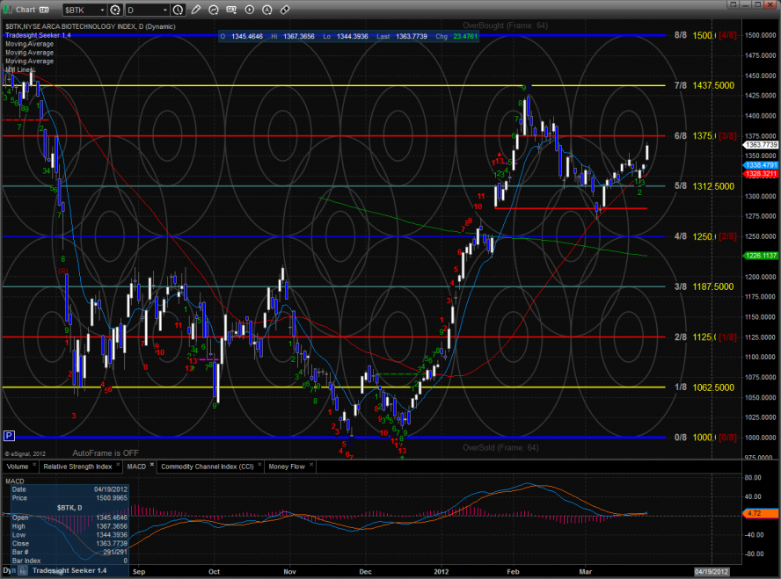Click the blue P icon on chart
This screenshot has width=781, height=579.
pos(9,435)
